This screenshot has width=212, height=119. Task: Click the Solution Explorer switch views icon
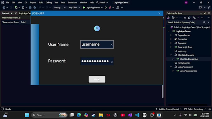[168, 18]
